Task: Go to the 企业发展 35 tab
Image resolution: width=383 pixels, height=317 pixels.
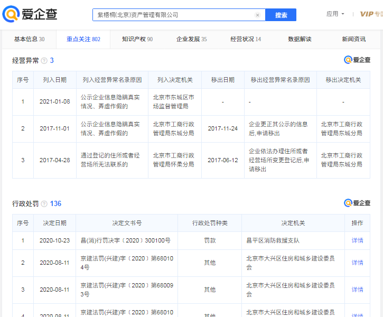Action: pyautogui.click(x=191, y=39)
